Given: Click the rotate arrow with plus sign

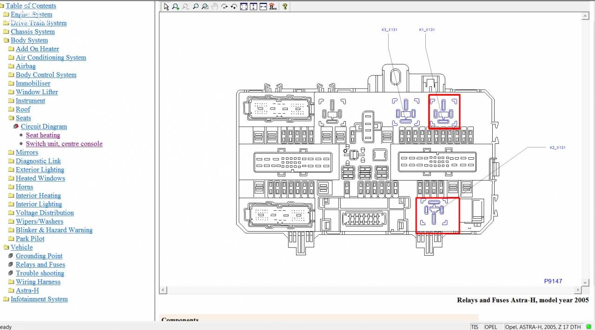Looking at the screenshot, I should point(234,6).
